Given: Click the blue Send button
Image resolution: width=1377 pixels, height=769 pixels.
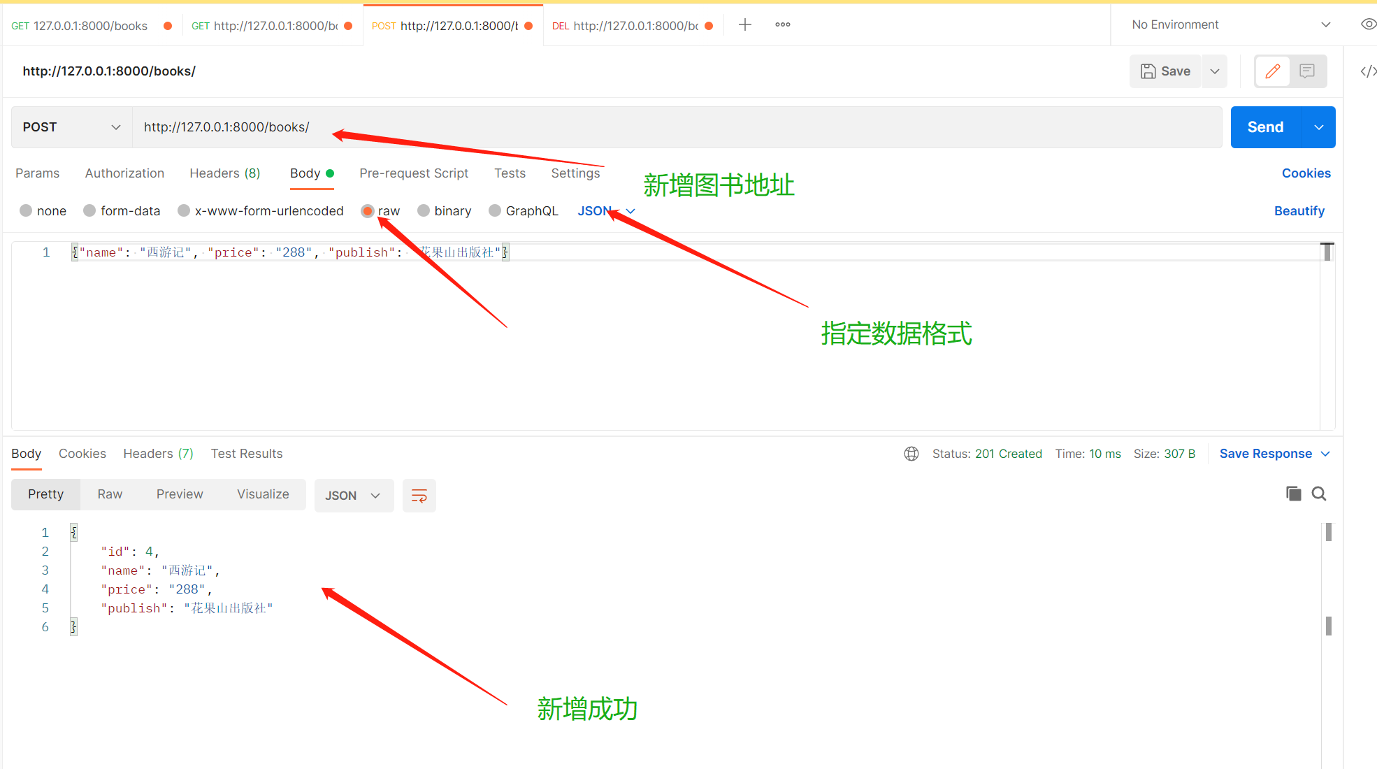Looking at the screenshot, I should pyautogui.click(x=1265, y=127).
